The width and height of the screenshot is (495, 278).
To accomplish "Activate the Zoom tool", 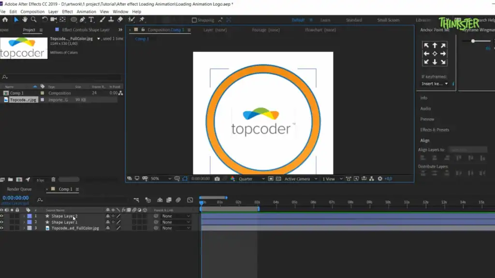I will 33,20.
